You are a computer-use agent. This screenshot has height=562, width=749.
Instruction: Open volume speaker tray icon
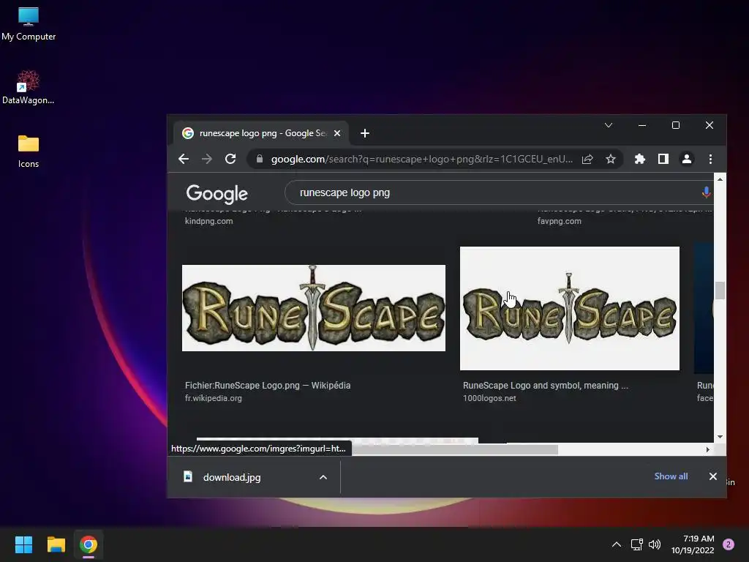click(x=655, y=544)
